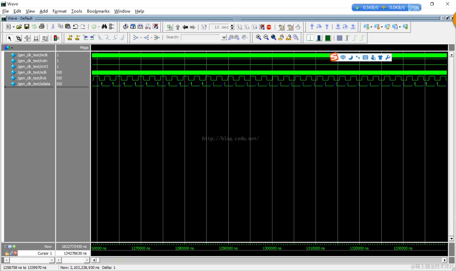
Task: Open the New file dropdown arrow
Action: [x=14, y=27]
